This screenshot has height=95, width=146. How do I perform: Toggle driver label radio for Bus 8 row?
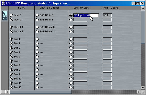pyautogui.click(x=37, y=70)
